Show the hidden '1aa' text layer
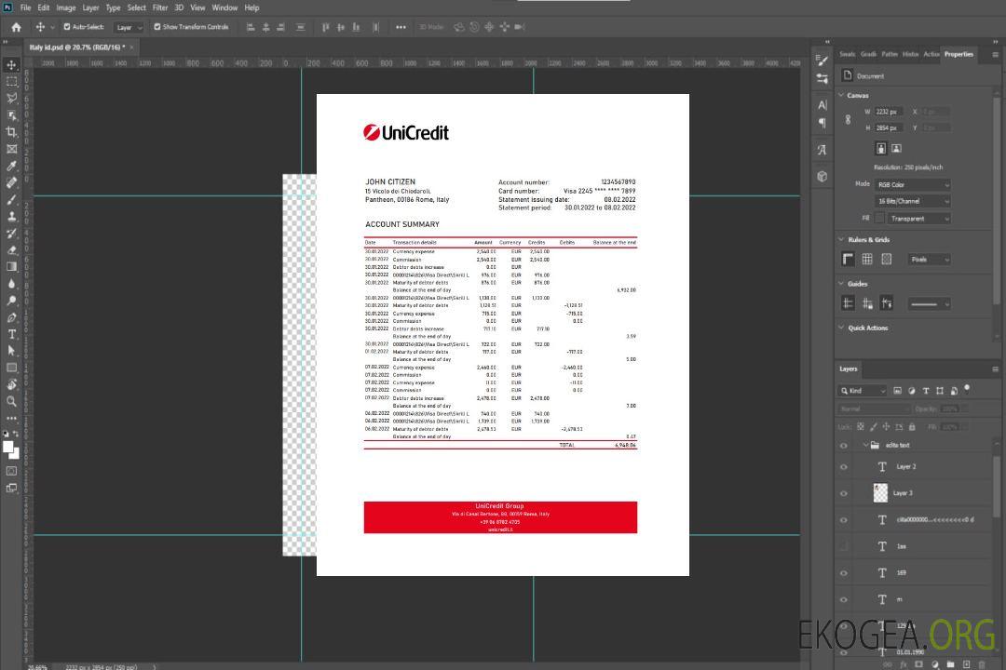1006x670 pixels. (844, 547)
